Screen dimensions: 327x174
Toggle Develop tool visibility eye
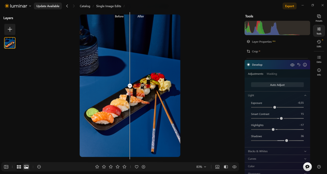[292, 65]
